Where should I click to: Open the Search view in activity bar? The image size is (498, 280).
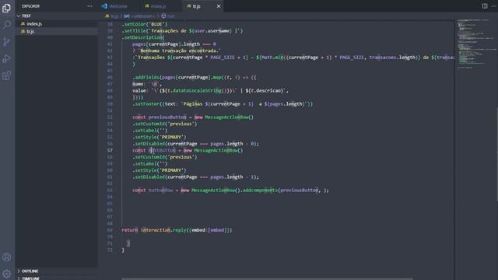6,25
